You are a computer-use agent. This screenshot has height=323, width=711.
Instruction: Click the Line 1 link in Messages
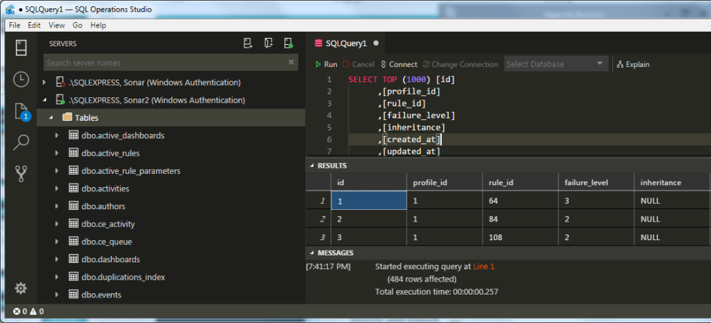pyautogui.click(x=483, y=266)
